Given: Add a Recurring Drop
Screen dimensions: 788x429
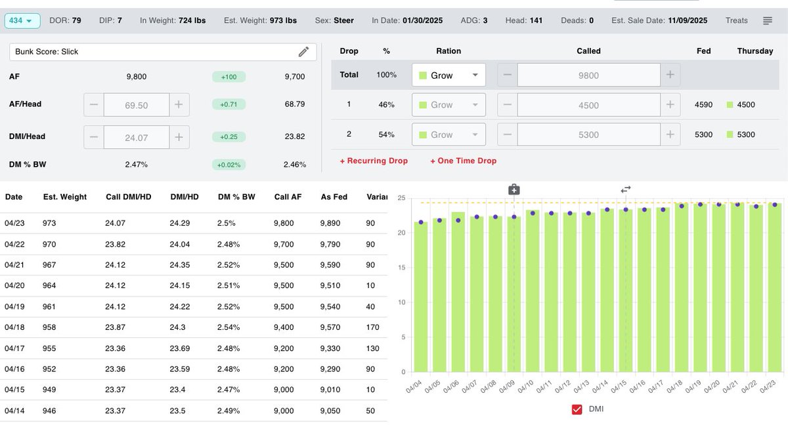Looking at the screenshot, I should tap(374, 160).
